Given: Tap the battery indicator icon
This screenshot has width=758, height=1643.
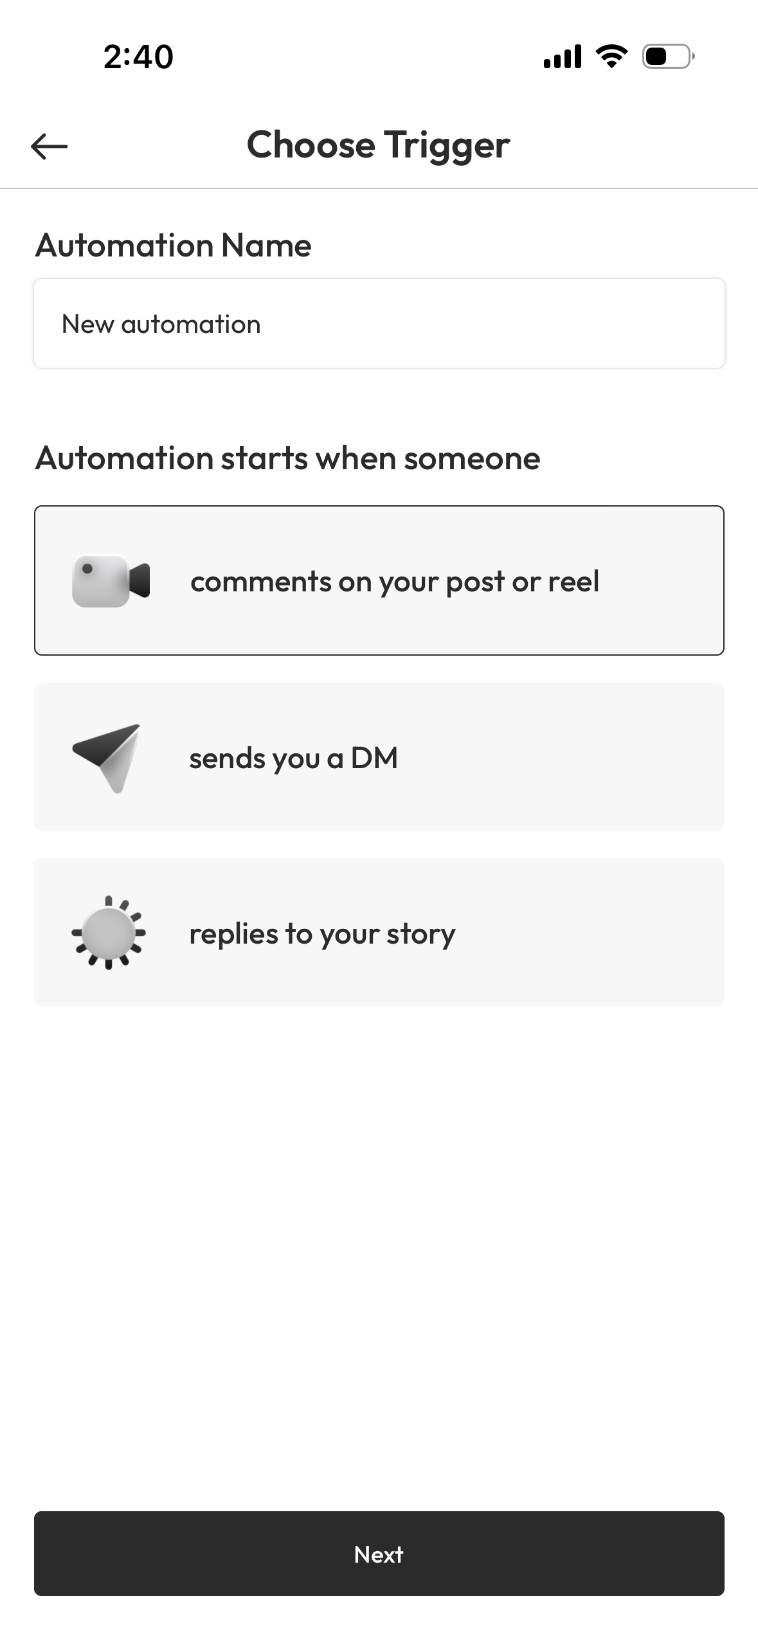Looking at the screenshot, I should pos(668,57).
